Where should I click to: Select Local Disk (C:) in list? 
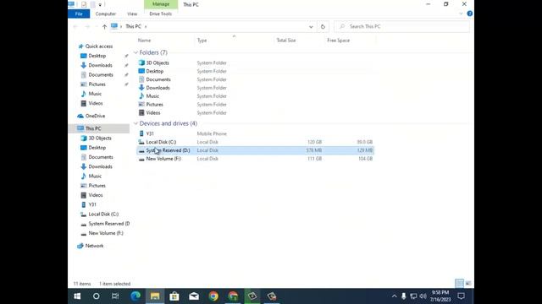pyautogui.click(x=161, y=142)
